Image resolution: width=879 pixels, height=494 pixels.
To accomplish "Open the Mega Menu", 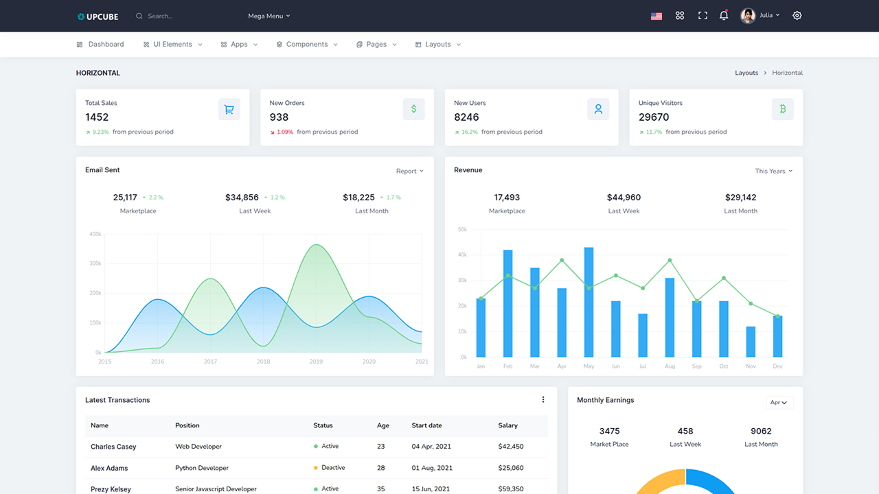I will point(268,15).
